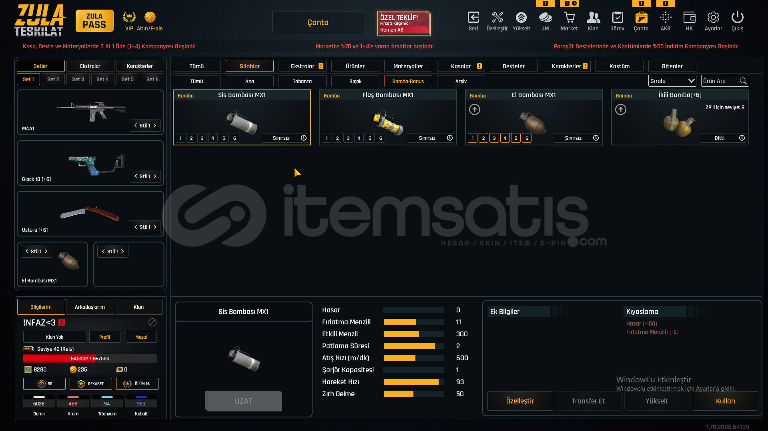Open the AKS icon
The width and height of the screenshot is (768, 431).
(665, 18)
